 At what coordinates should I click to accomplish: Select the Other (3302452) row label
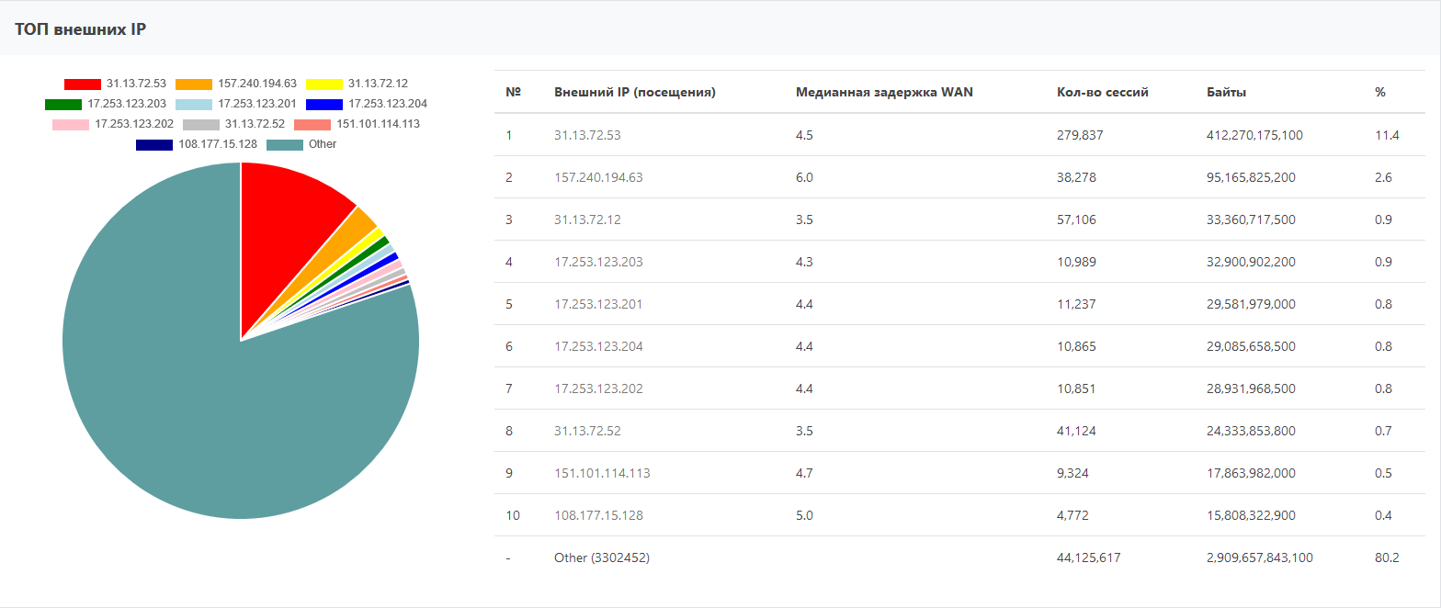[x=602, y=557]
